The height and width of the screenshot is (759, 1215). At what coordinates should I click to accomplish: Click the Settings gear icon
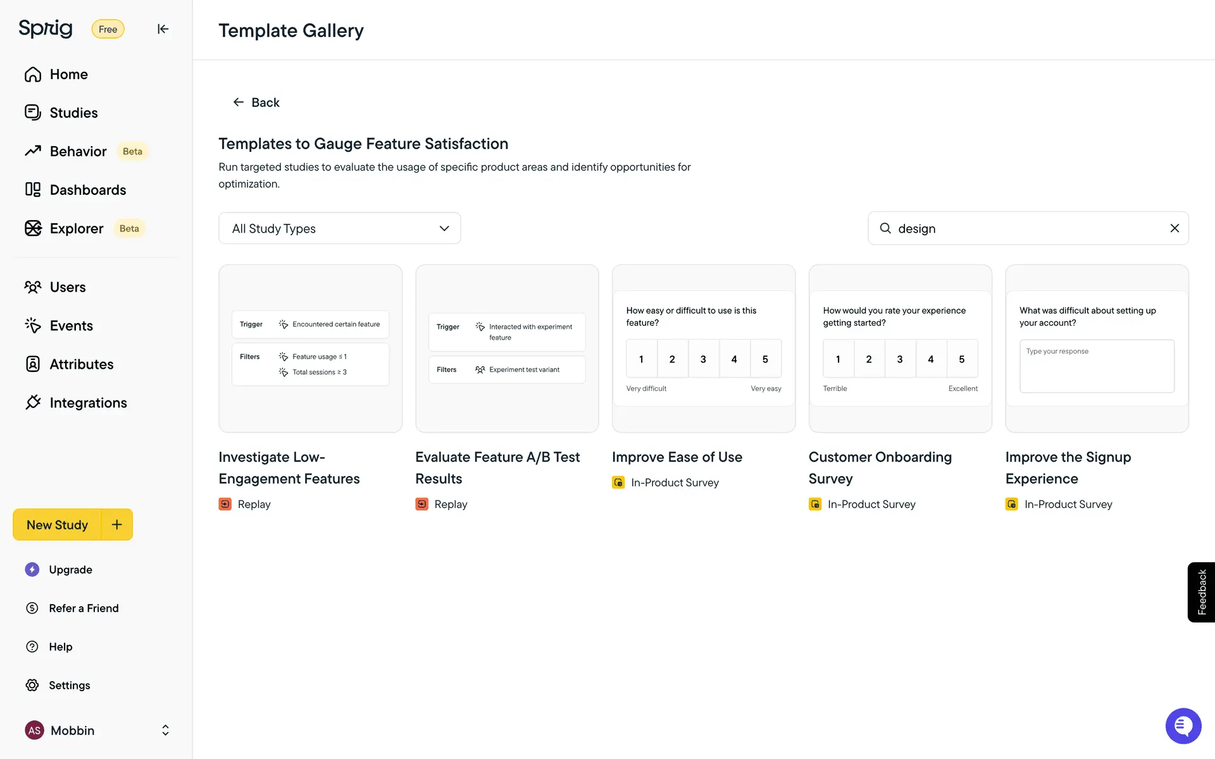click(x=32, y=686)
